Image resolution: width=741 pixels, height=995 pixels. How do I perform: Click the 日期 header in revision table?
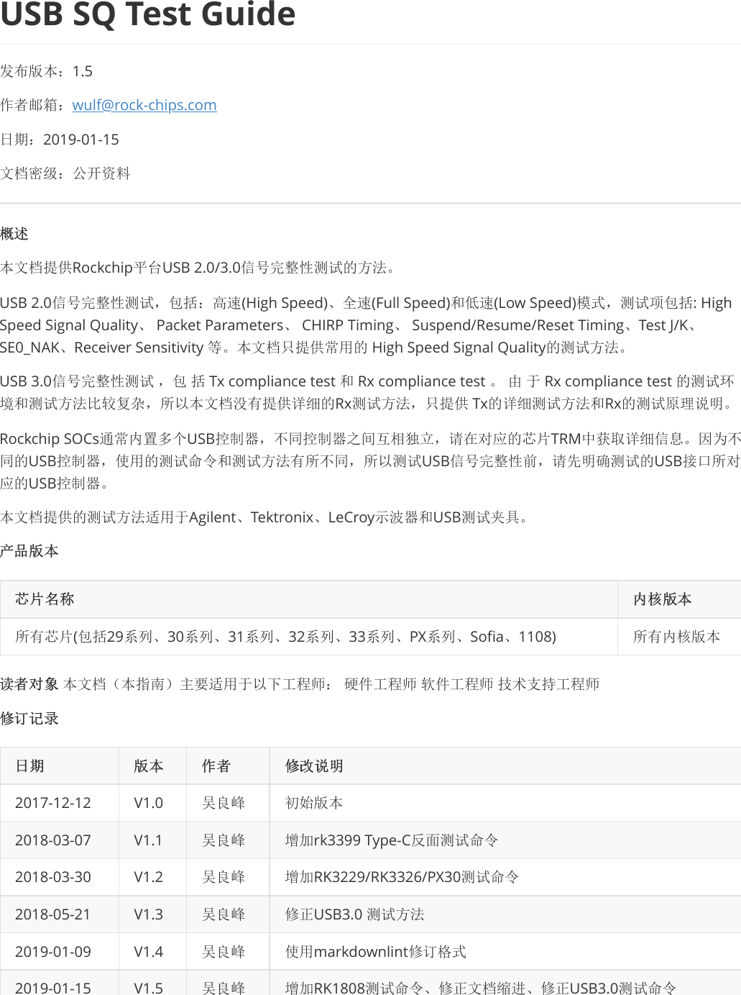pos(34,765)
